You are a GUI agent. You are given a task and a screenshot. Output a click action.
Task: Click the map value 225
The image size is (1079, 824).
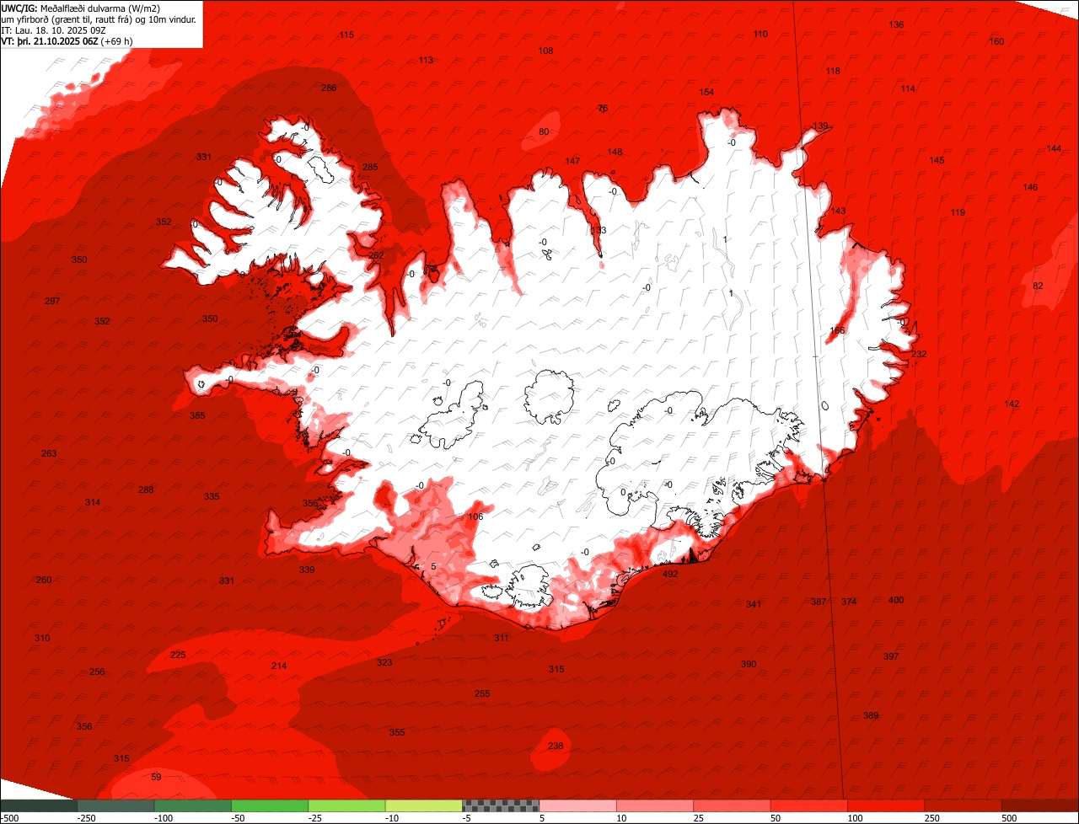(178, 655)
